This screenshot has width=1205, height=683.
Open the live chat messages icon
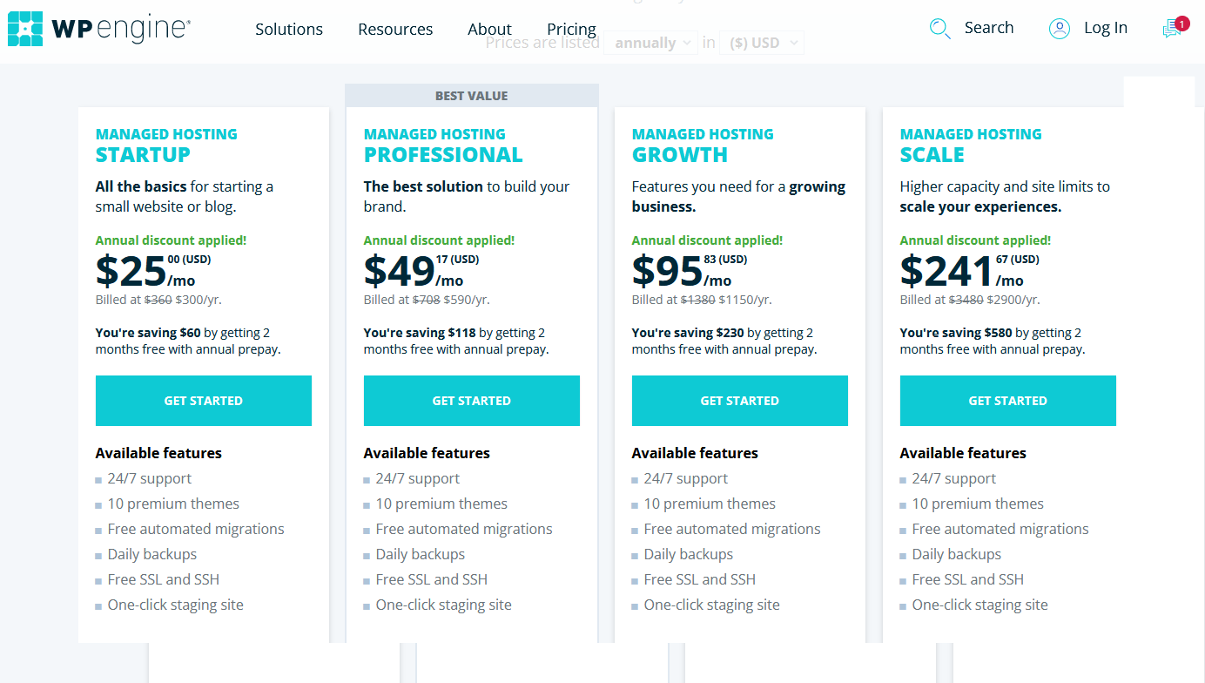(1170, 28)
